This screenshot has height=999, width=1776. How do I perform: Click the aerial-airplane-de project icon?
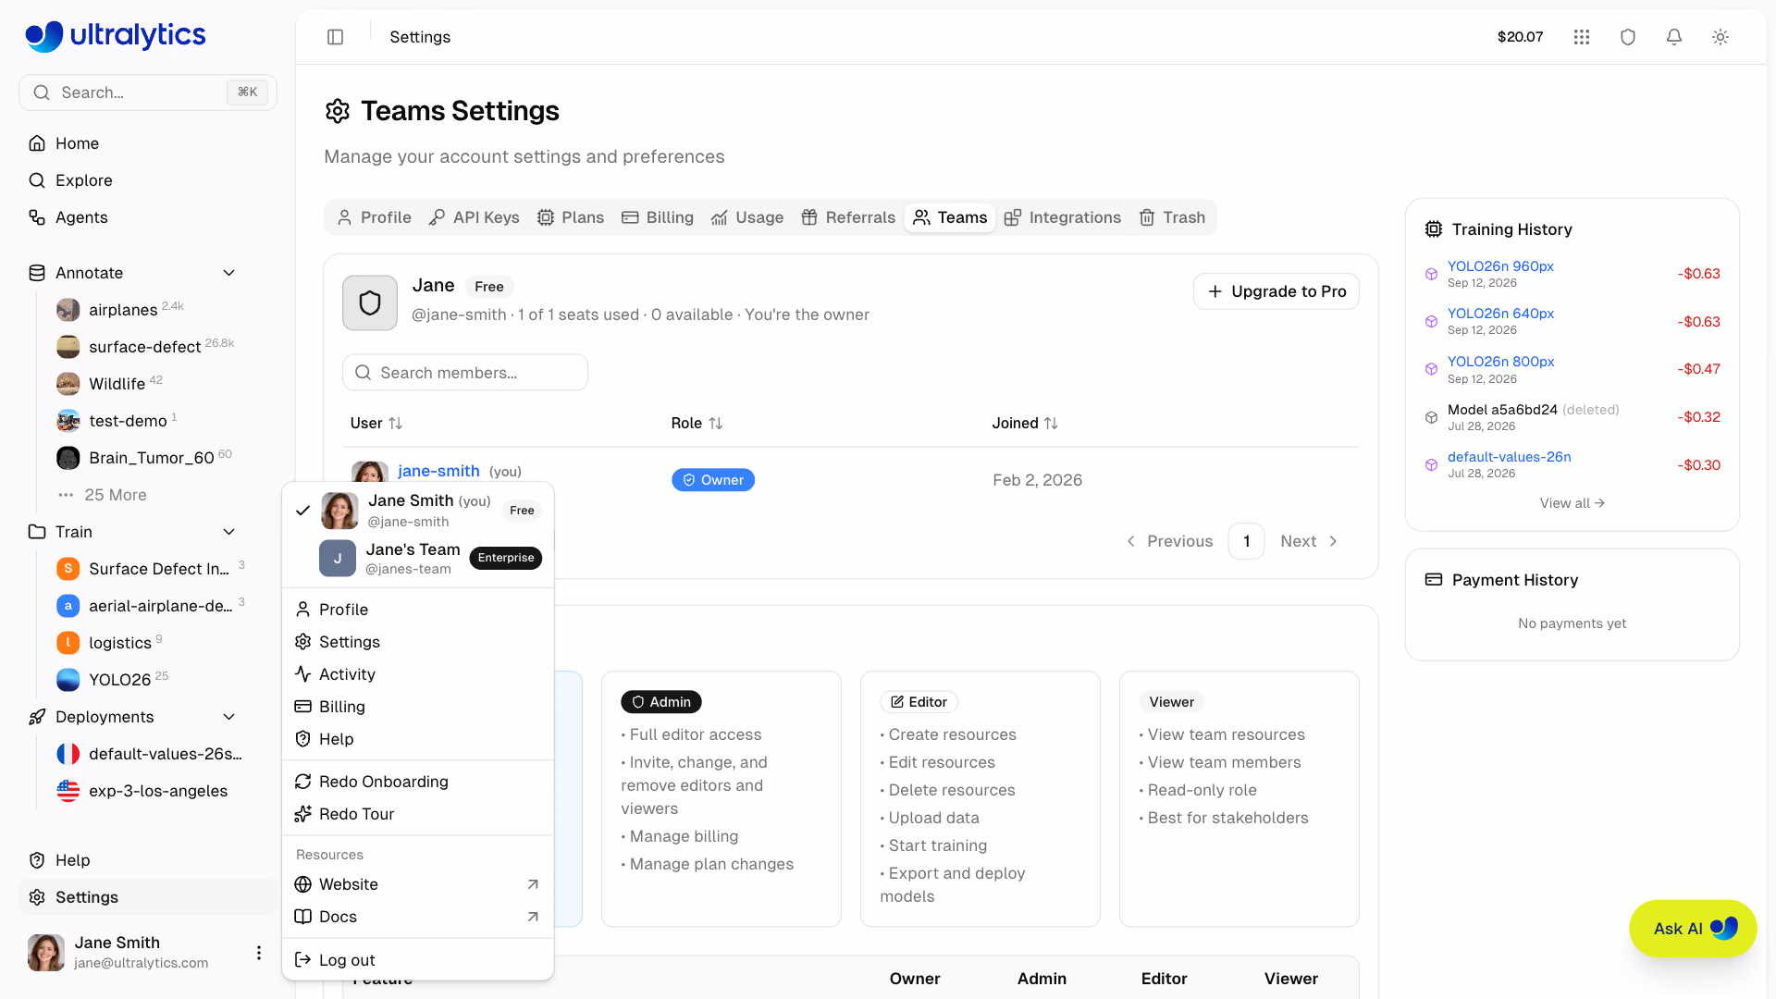[68, 606]
